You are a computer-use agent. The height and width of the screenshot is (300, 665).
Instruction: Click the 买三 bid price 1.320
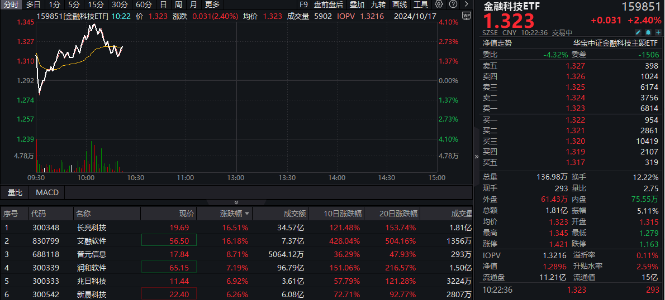click(575, 141)
